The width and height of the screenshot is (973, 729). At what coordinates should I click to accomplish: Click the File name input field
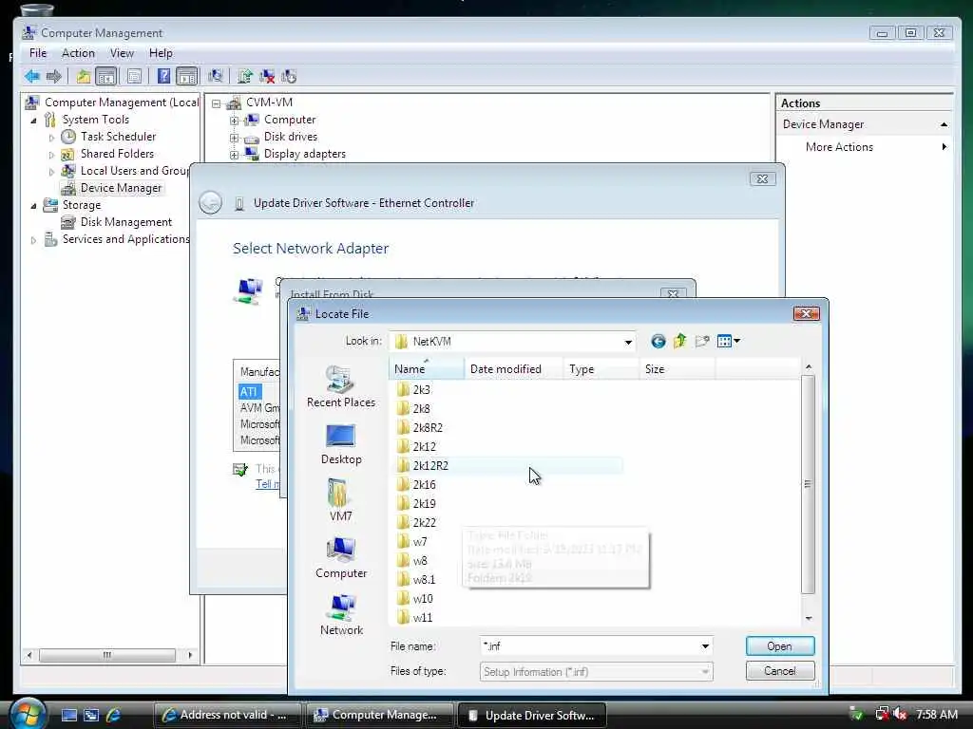[589, 645]
